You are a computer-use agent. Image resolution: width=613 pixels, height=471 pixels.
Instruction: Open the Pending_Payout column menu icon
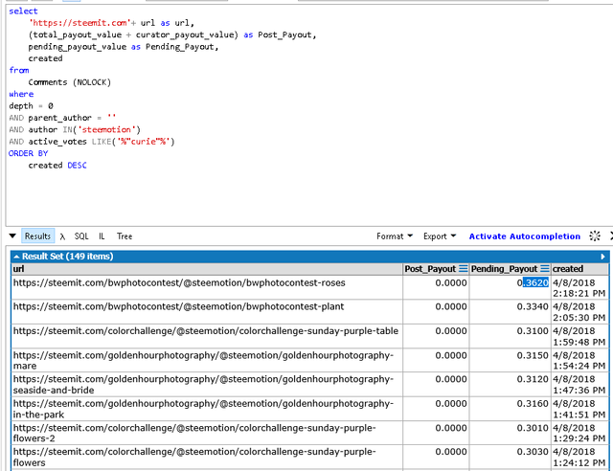tap(545, 269)
